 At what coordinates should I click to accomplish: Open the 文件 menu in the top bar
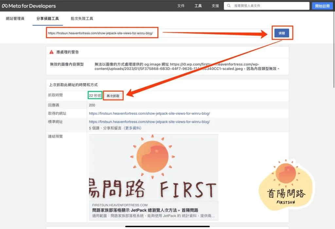pos(181,6)
